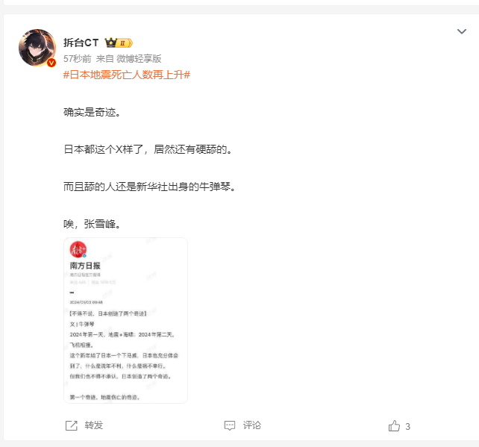Viewport: 479px width, 447px height.
Task: Click the line mentioning 新华社出身的牛弹琴
Action: 150,187
